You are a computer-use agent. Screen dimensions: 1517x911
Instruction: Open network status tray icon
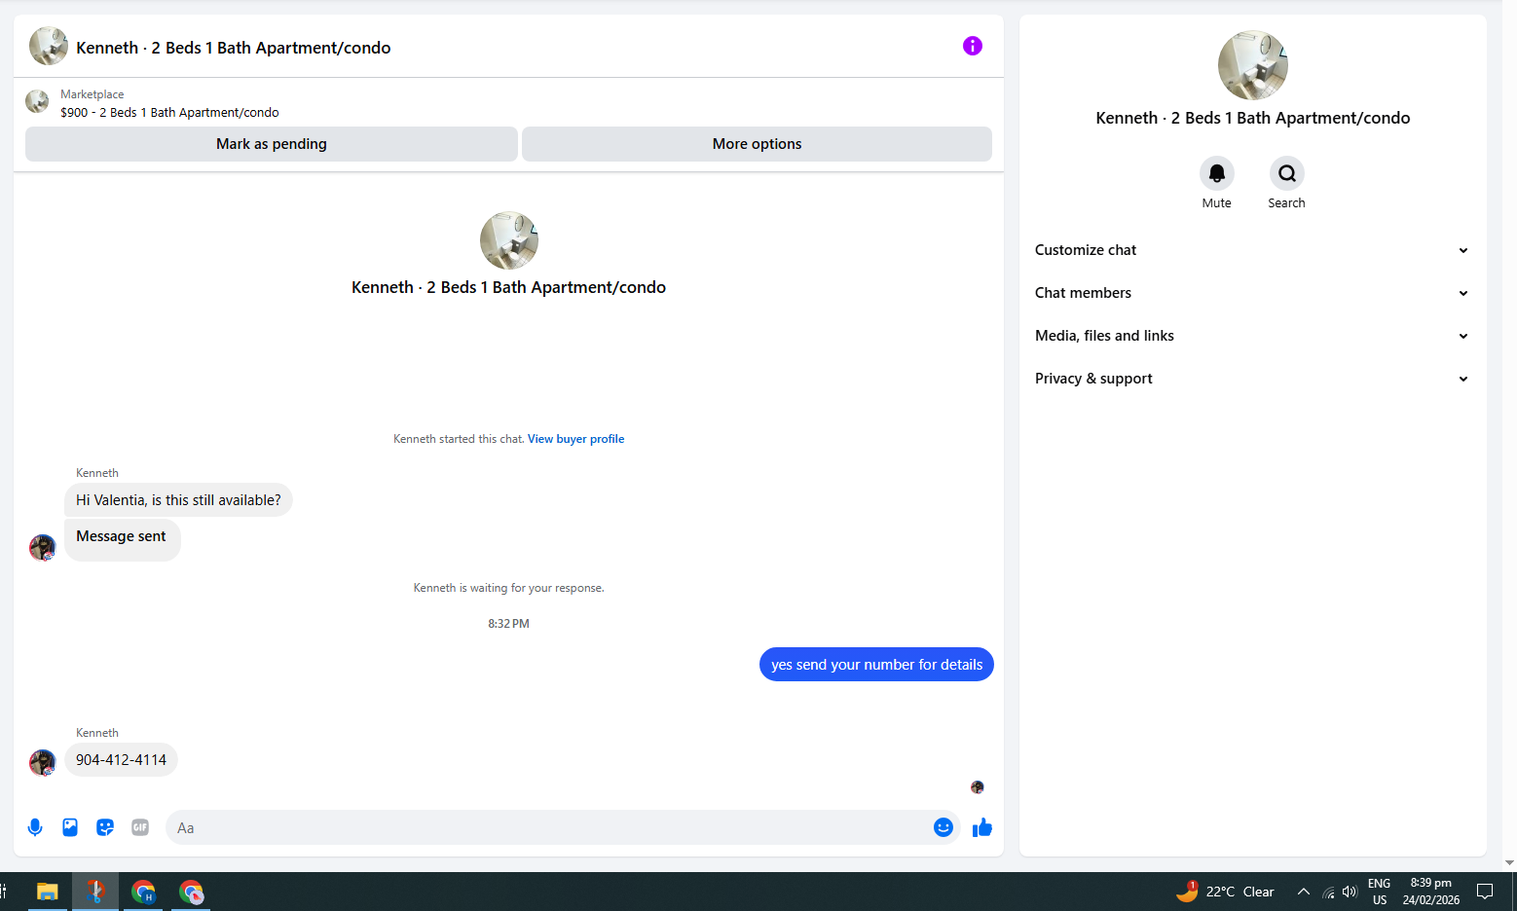coord(1328,892)
